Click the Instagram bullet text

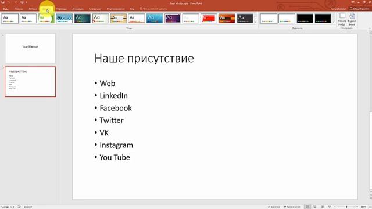(116, 145)
